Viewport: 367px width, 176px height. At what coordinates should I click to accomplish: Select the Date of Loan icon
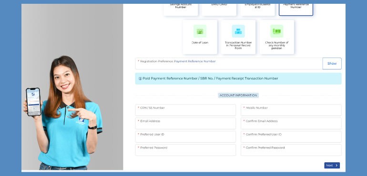[x=200, y=31]
